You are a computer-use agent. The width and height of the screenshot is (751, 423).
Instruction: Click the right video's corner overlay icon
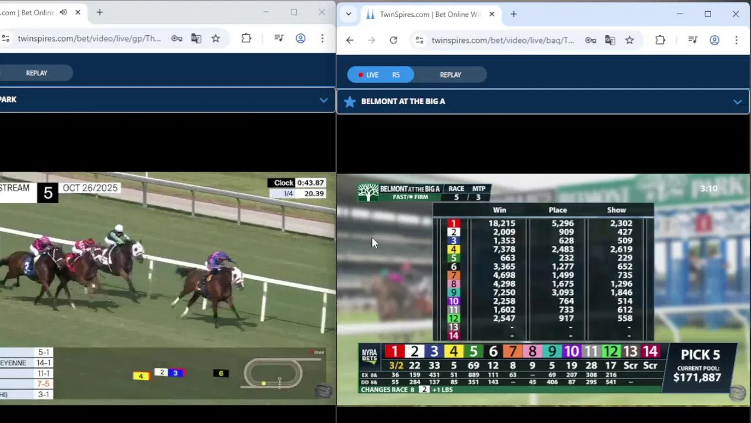click(737, 393)
